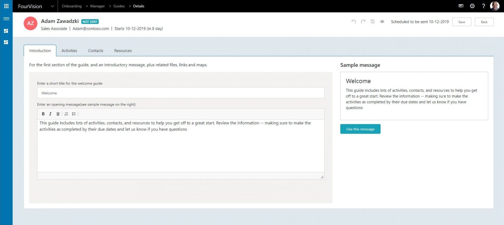Click the welcome guide title field
This screenshot has width=504, height=225.
(x=180, y=93)
